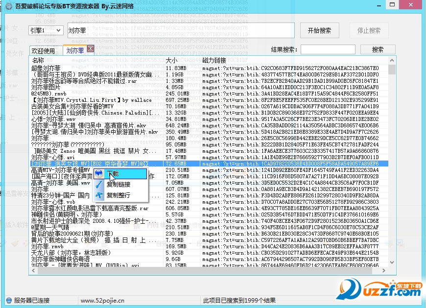Select row 刘亦菲-寻梦太湖 情归吴中 高清宣传片.mkv
The width and height of the screenshot is (426, 308).
click(209, 125)
